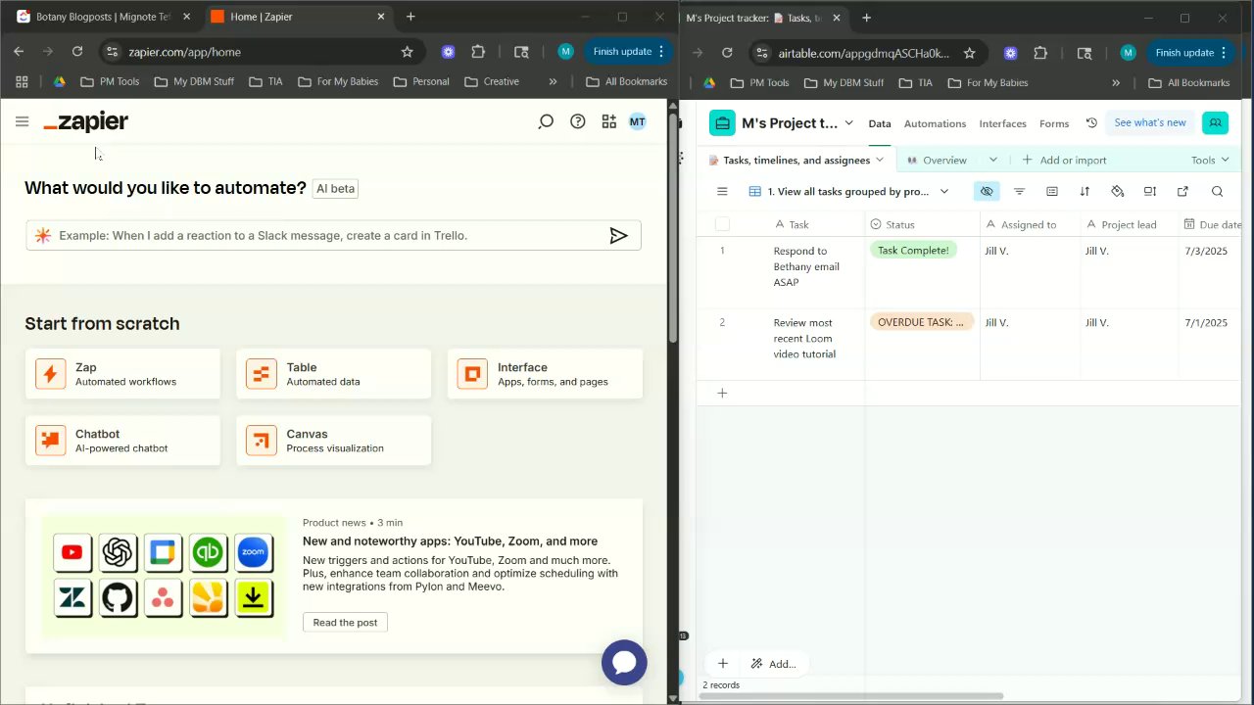Screen dimensions: 1254x705
Task: Bookmark the Zapier page with the star
Action: tap(407, 52)
